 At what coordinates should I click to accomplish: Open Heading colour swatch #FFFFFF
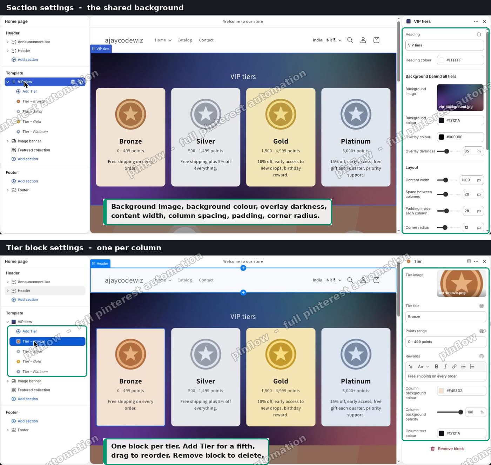point(442,60)
